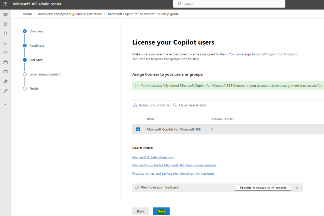Screen dimensions: 324x216
Task: Click the Readiness step completed checkmark circle
Action: click(x=25, y=45)
